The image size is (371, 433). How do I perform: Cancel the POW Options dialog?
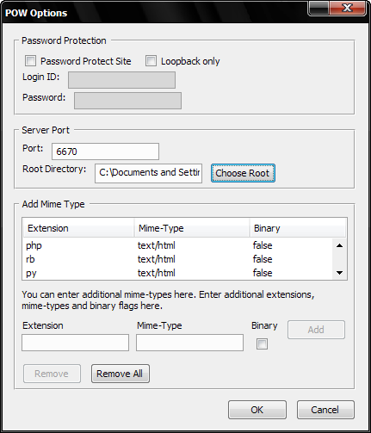tap(325, 410)
